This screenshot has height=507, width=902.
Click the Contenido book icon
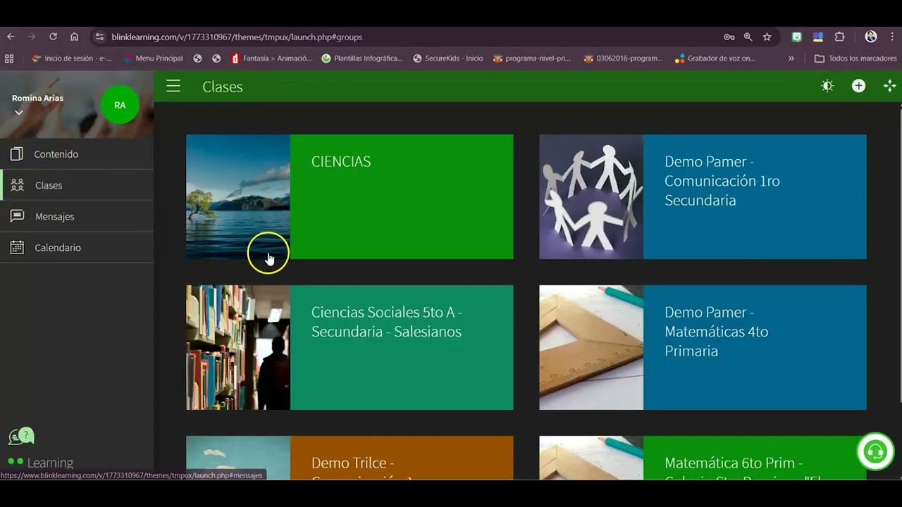17,154
